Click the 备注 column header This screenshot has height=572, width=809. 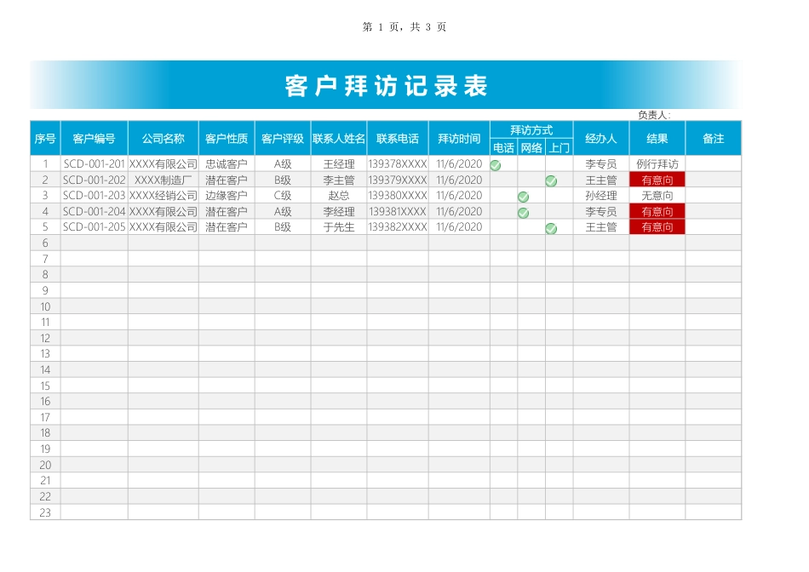[714, 137]
